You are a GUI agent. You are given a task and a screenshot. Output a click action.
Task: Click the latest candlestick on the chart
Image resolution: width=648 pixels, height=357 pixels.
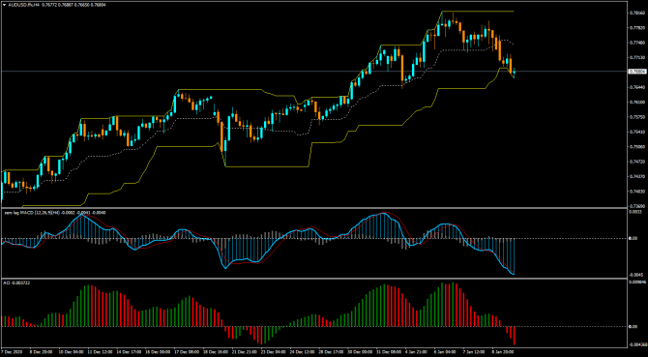[x=515, y=73]
